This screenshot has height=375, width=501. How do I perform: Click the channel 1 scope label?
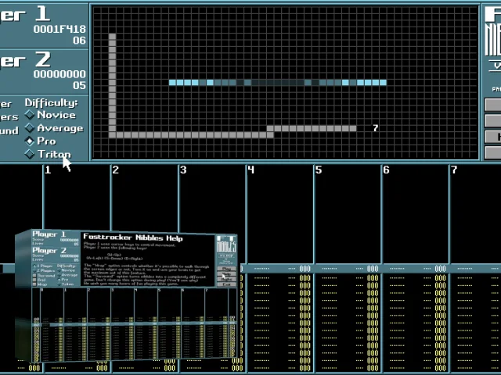tap(48, 170)
